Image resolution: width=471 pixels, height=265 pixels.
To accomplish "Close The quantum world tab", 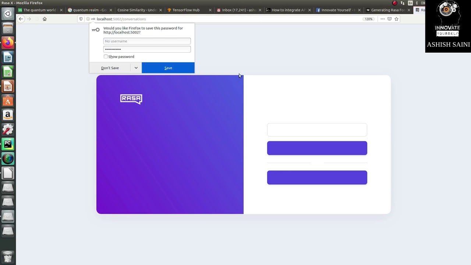I will click(x=61, y=10).
